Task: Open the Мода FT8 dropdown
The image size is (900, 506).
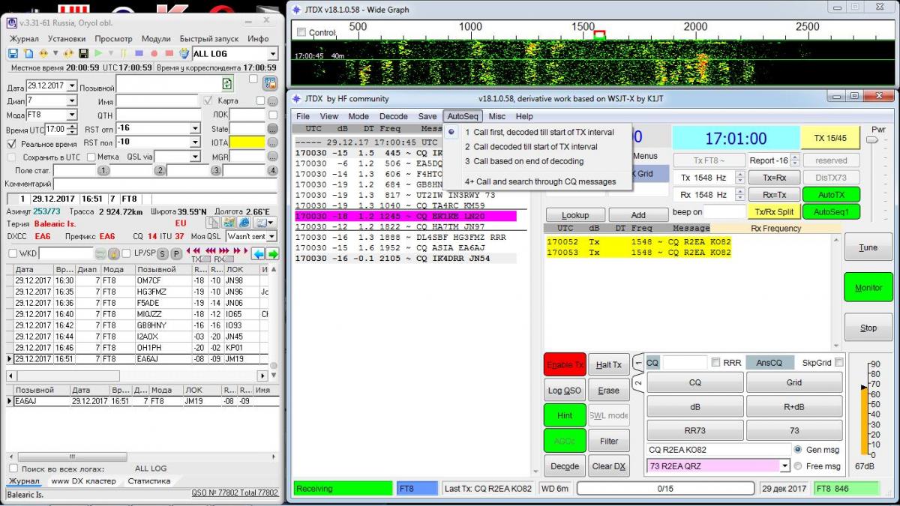Action: [72, 115]
